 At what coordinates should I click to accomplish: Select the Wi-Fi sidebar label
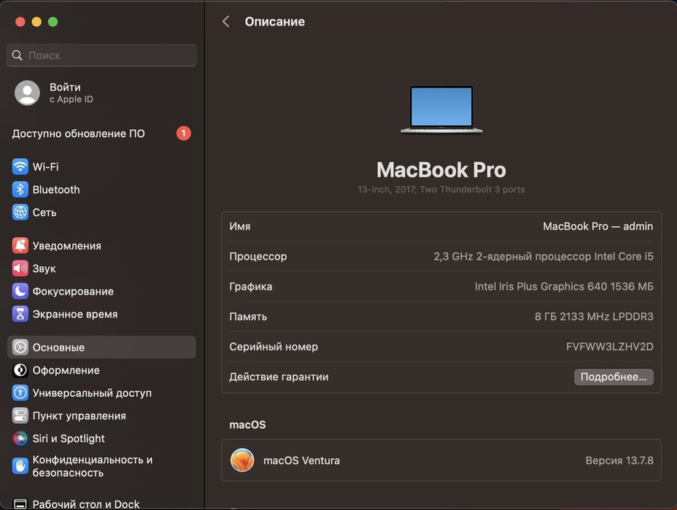point(46,166)
